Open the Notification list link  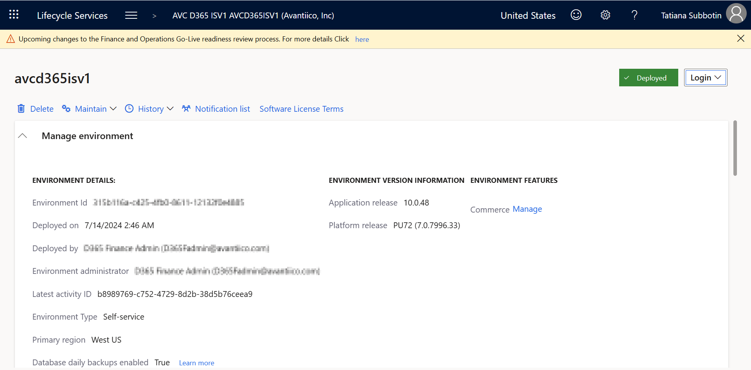[x=222, y=109]
